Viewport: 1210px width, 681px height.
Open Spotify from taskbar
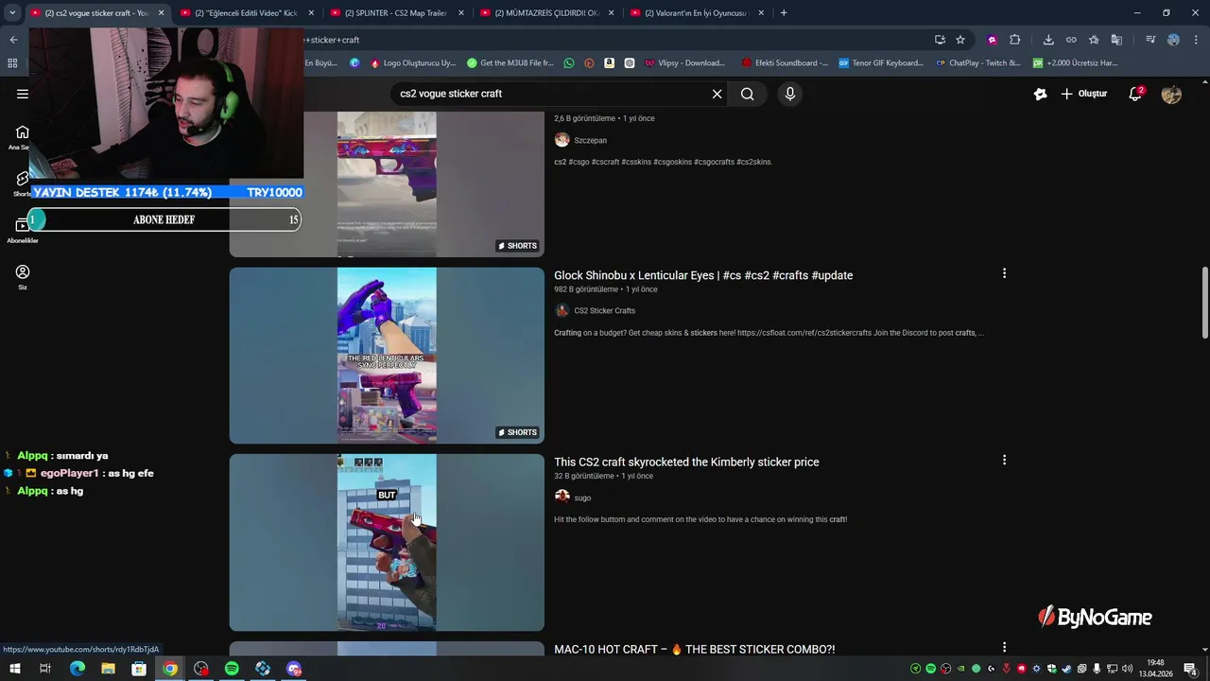point(232,669)
